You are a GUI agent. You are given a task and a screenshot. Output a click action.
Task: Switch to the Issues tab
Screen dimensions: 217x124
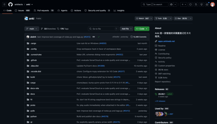click(22, 10)
